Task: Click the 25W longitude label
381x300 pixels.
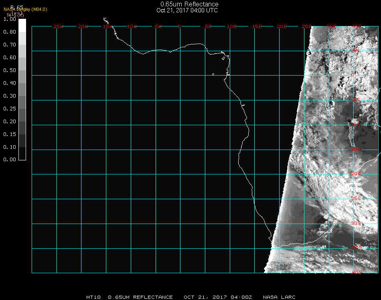Action: coord(58,26)
